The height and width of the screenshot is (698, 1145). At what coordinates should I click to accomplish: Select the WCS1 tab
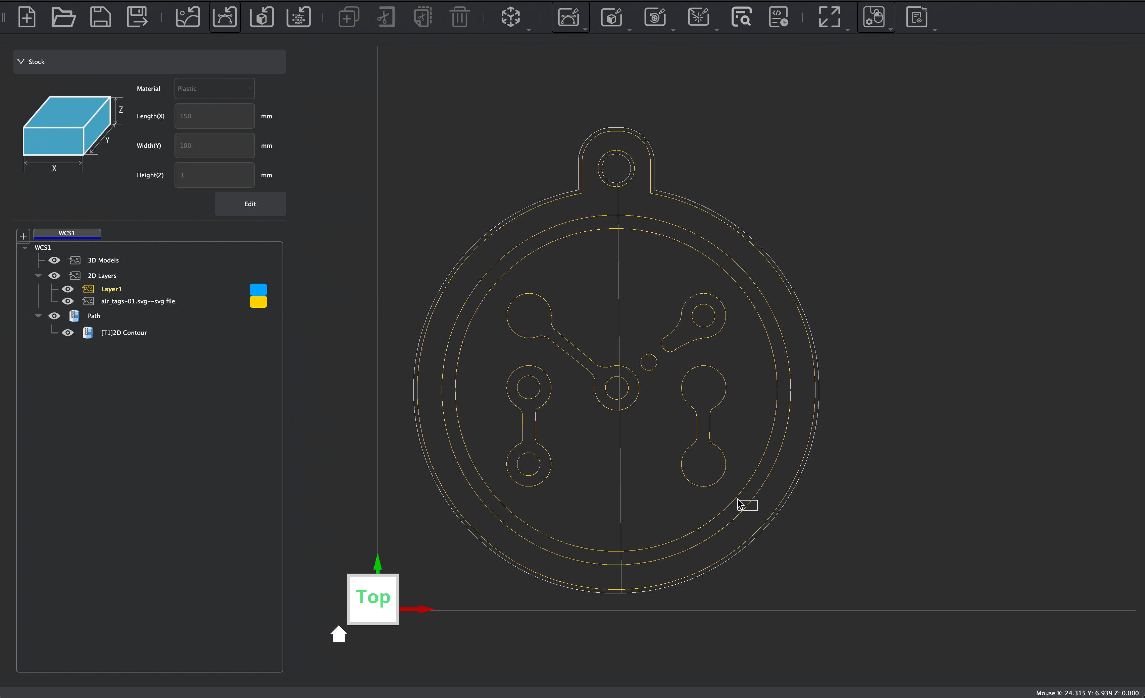[67, 233]
